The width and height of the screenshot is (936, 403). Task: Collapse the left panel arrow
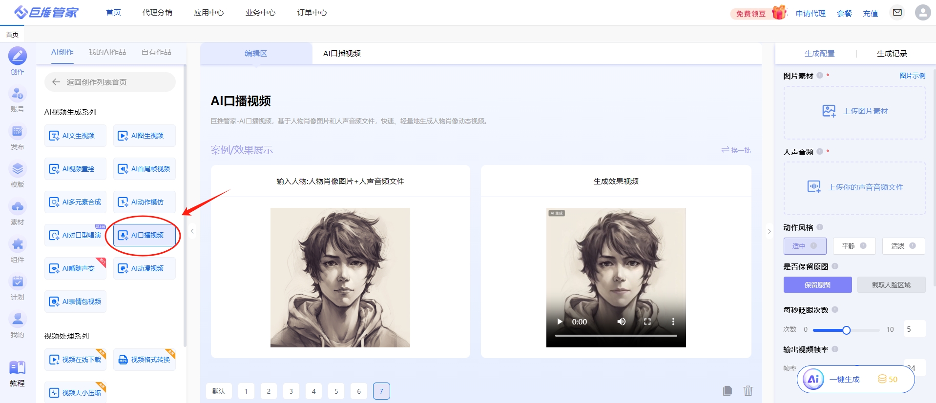pos(192,231)
